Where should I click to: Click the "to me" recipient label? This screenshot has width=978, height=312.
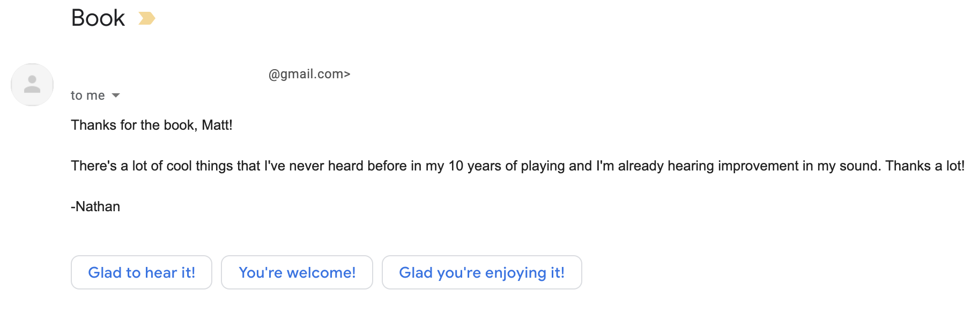point(87,95)
